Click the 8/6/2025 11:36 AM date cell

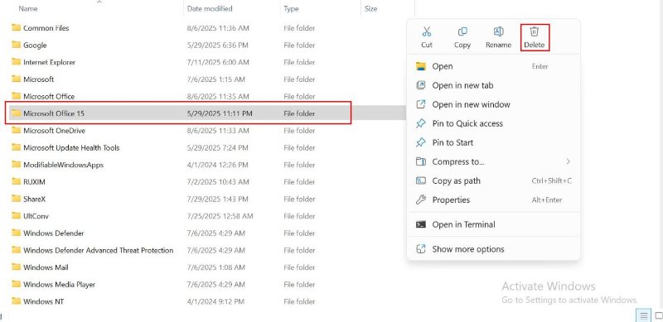click(218, 28)
